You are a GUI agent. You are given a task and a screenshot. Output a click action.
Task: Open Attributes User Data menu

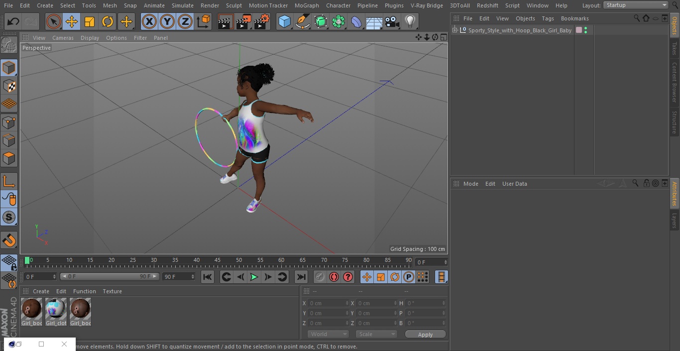514,184
